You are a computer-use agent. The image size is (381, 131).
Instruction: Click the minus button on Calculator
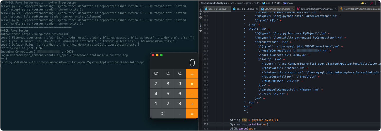pos(192,93)
